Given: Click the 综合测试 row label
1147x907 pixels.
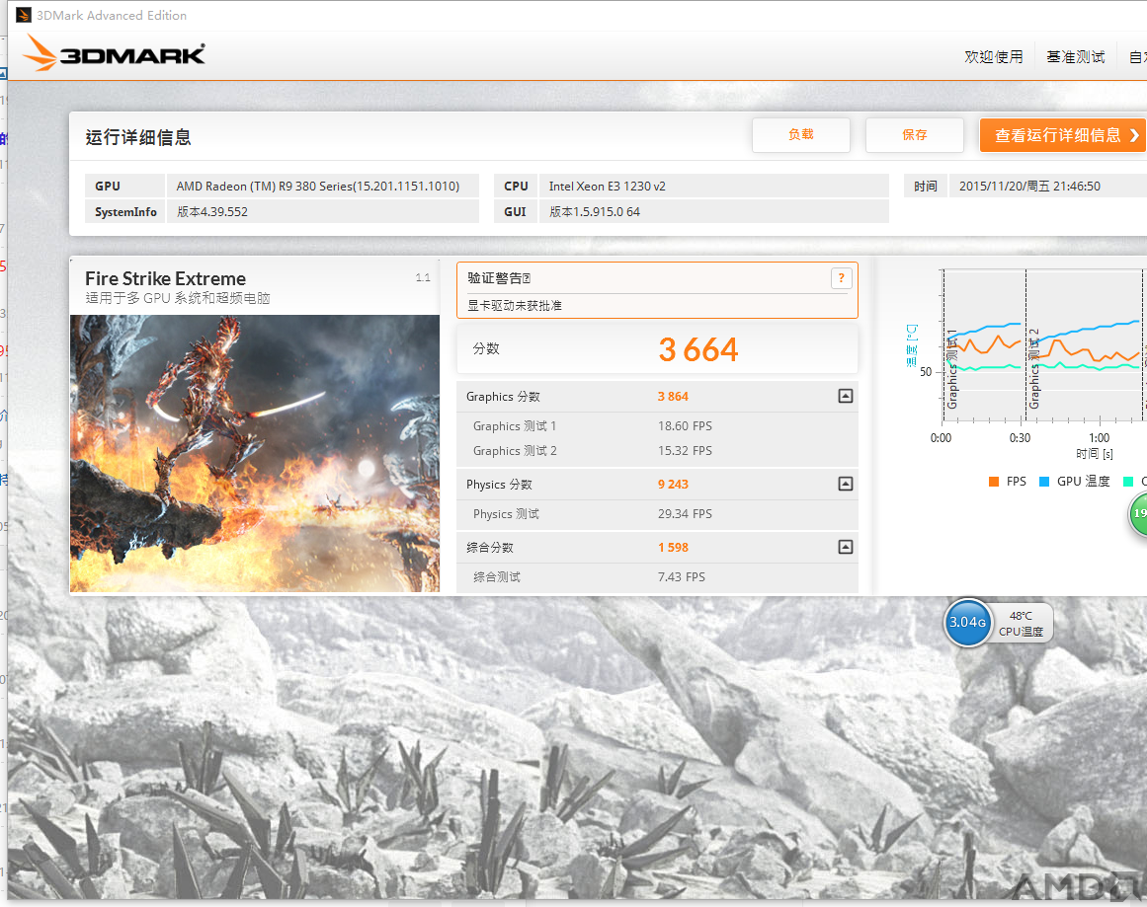Looking at the screenshot, I should point(497,576).
